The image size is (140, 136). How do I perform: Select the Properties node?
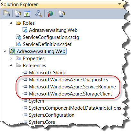click(33, 59)
